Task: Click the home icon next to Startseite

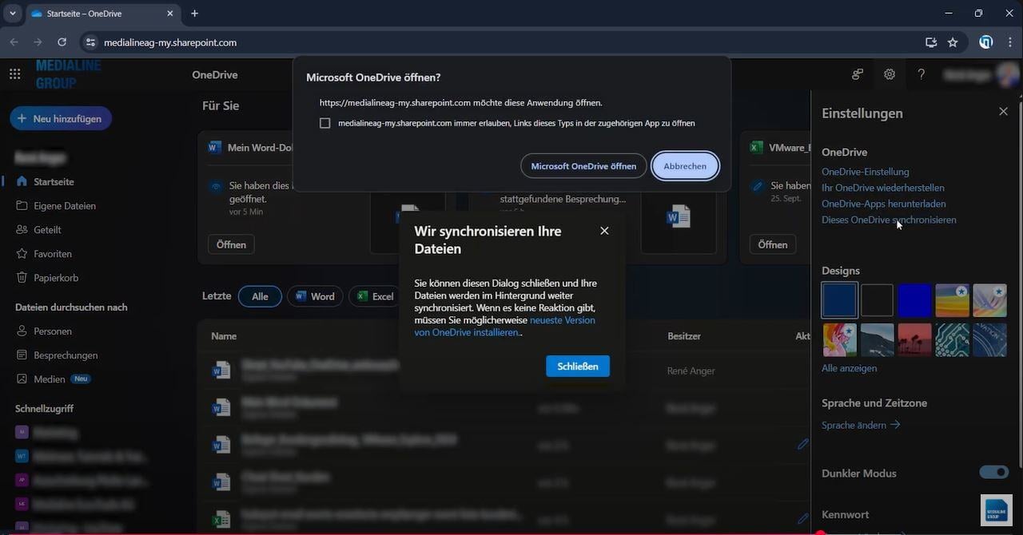Action: pos(22,181)
